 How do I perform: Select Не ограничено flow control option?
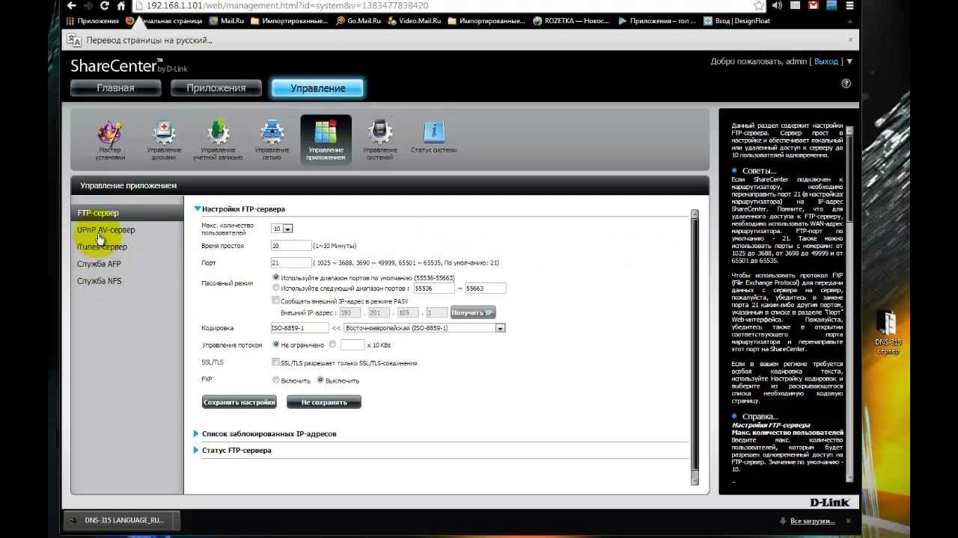click(276, 344)
